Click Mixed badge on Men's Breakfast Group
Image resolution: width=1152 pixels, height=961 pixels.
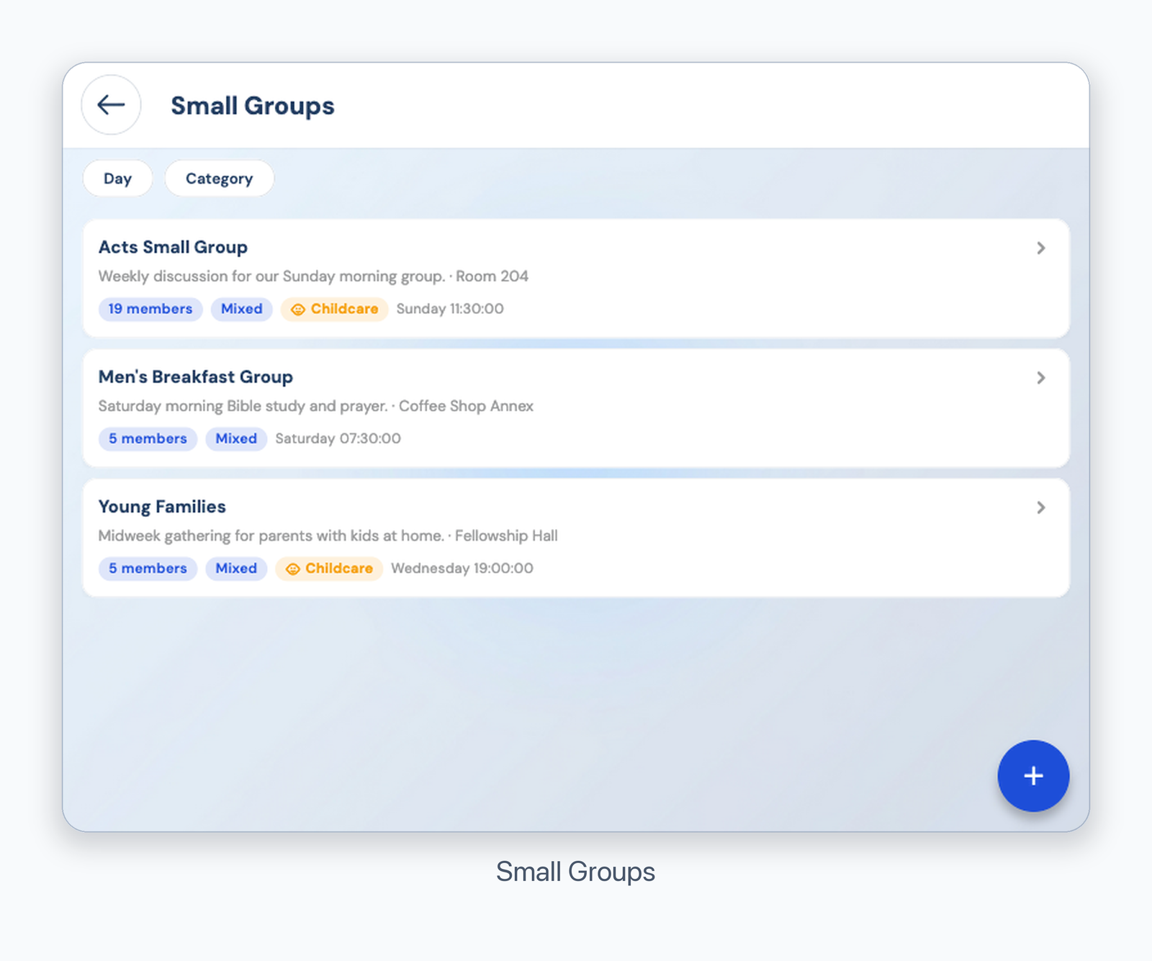236,438
